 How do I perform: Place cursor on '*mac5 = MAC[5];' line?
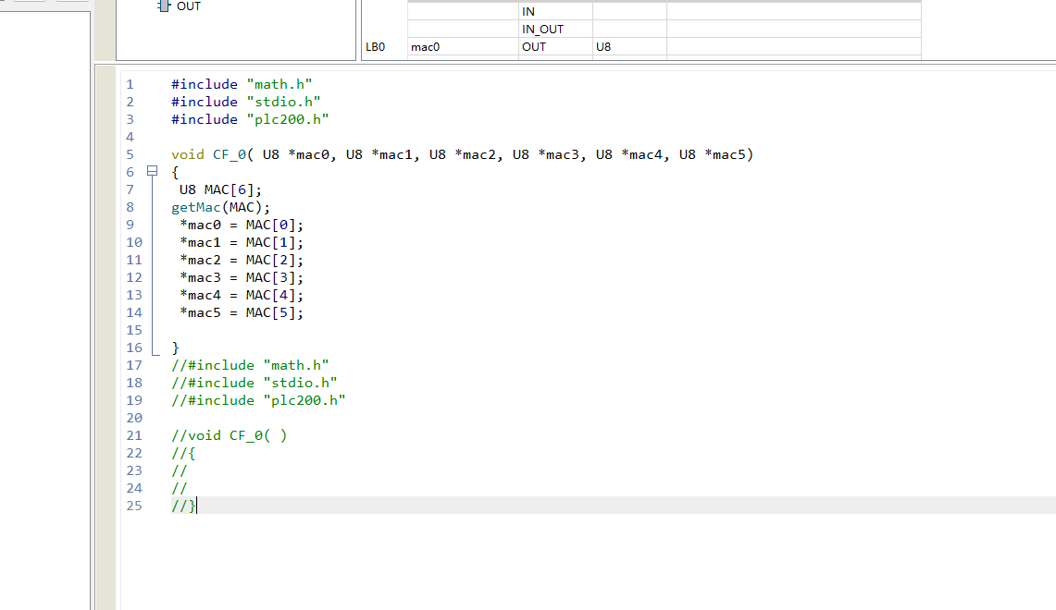point(242,312)
